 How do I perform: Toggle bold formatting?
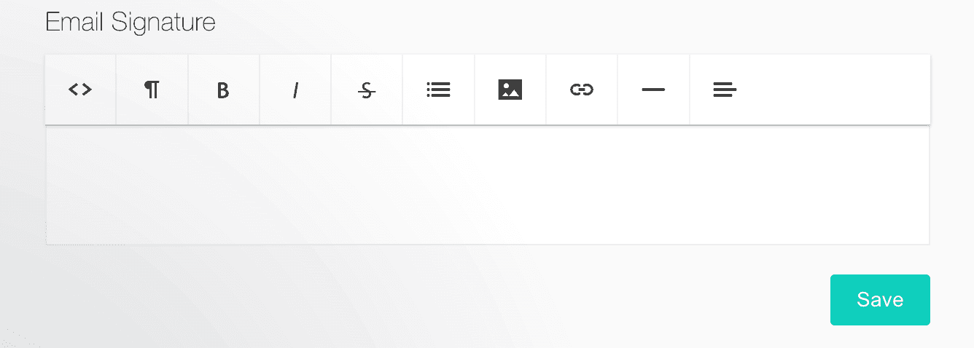pyautogui.click(x=223, y=90)
